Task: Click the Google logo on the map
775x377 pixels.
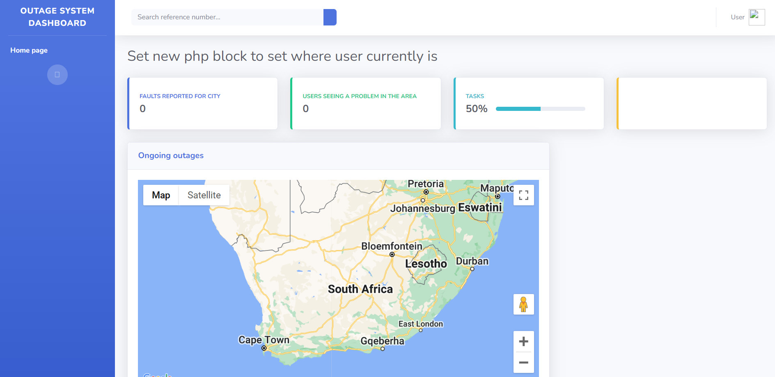Action: 157,374
